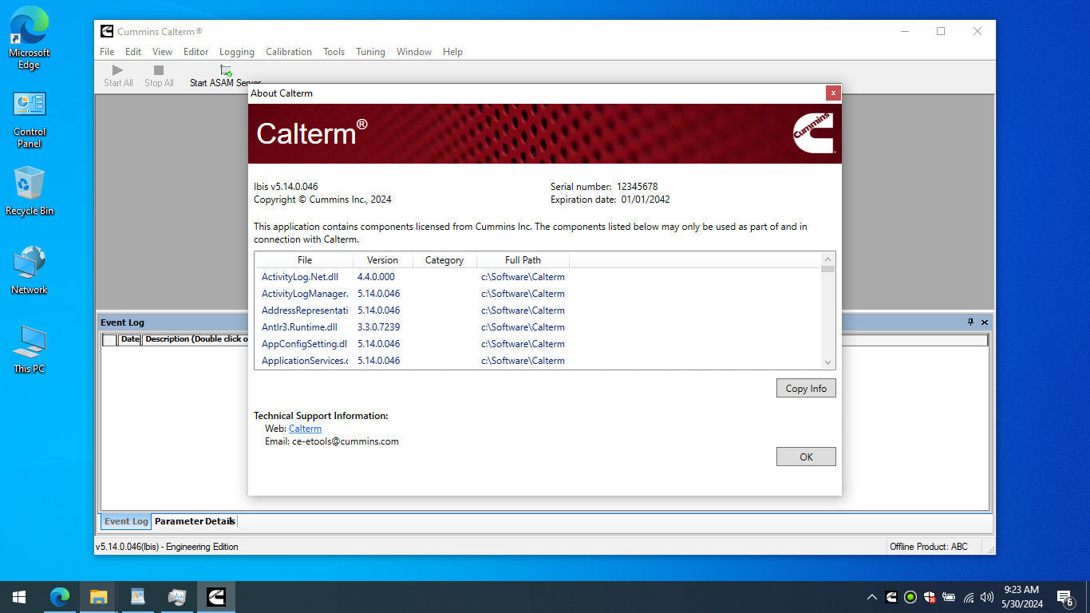Screen dimensions: 1090x613
Task: Click the Date column header in Event Log
Action: [129, 339]
